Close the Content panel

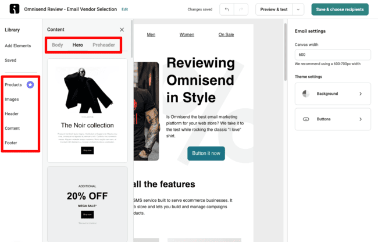[122, 30]
